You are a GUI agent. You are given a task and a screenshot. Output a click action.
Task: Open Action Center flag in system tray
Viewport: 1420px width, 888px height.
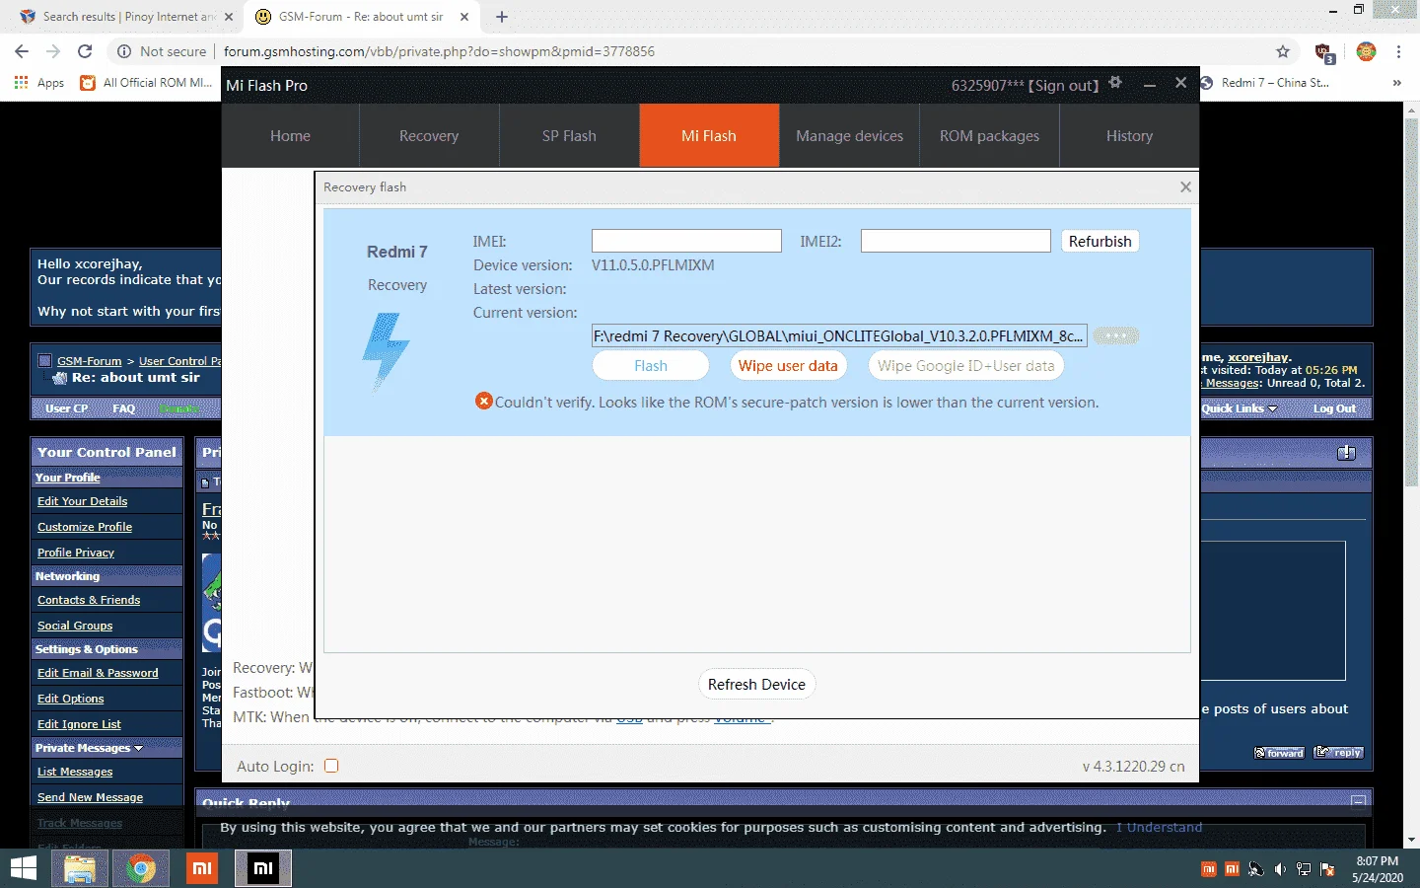click(x=1327, y=869)
